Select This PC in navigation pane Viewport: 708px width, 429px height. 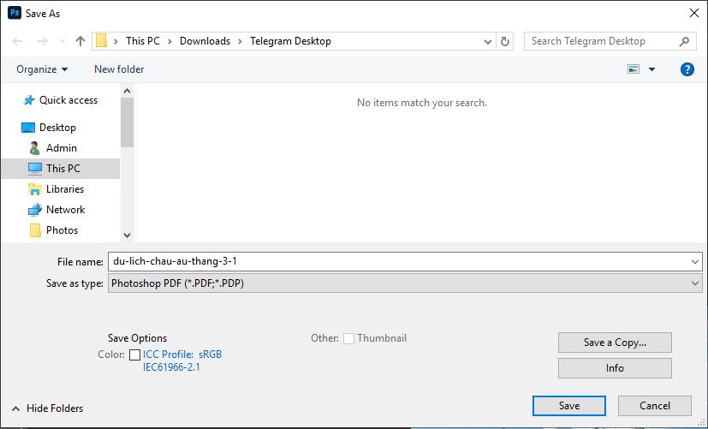[x=61, y=169]
